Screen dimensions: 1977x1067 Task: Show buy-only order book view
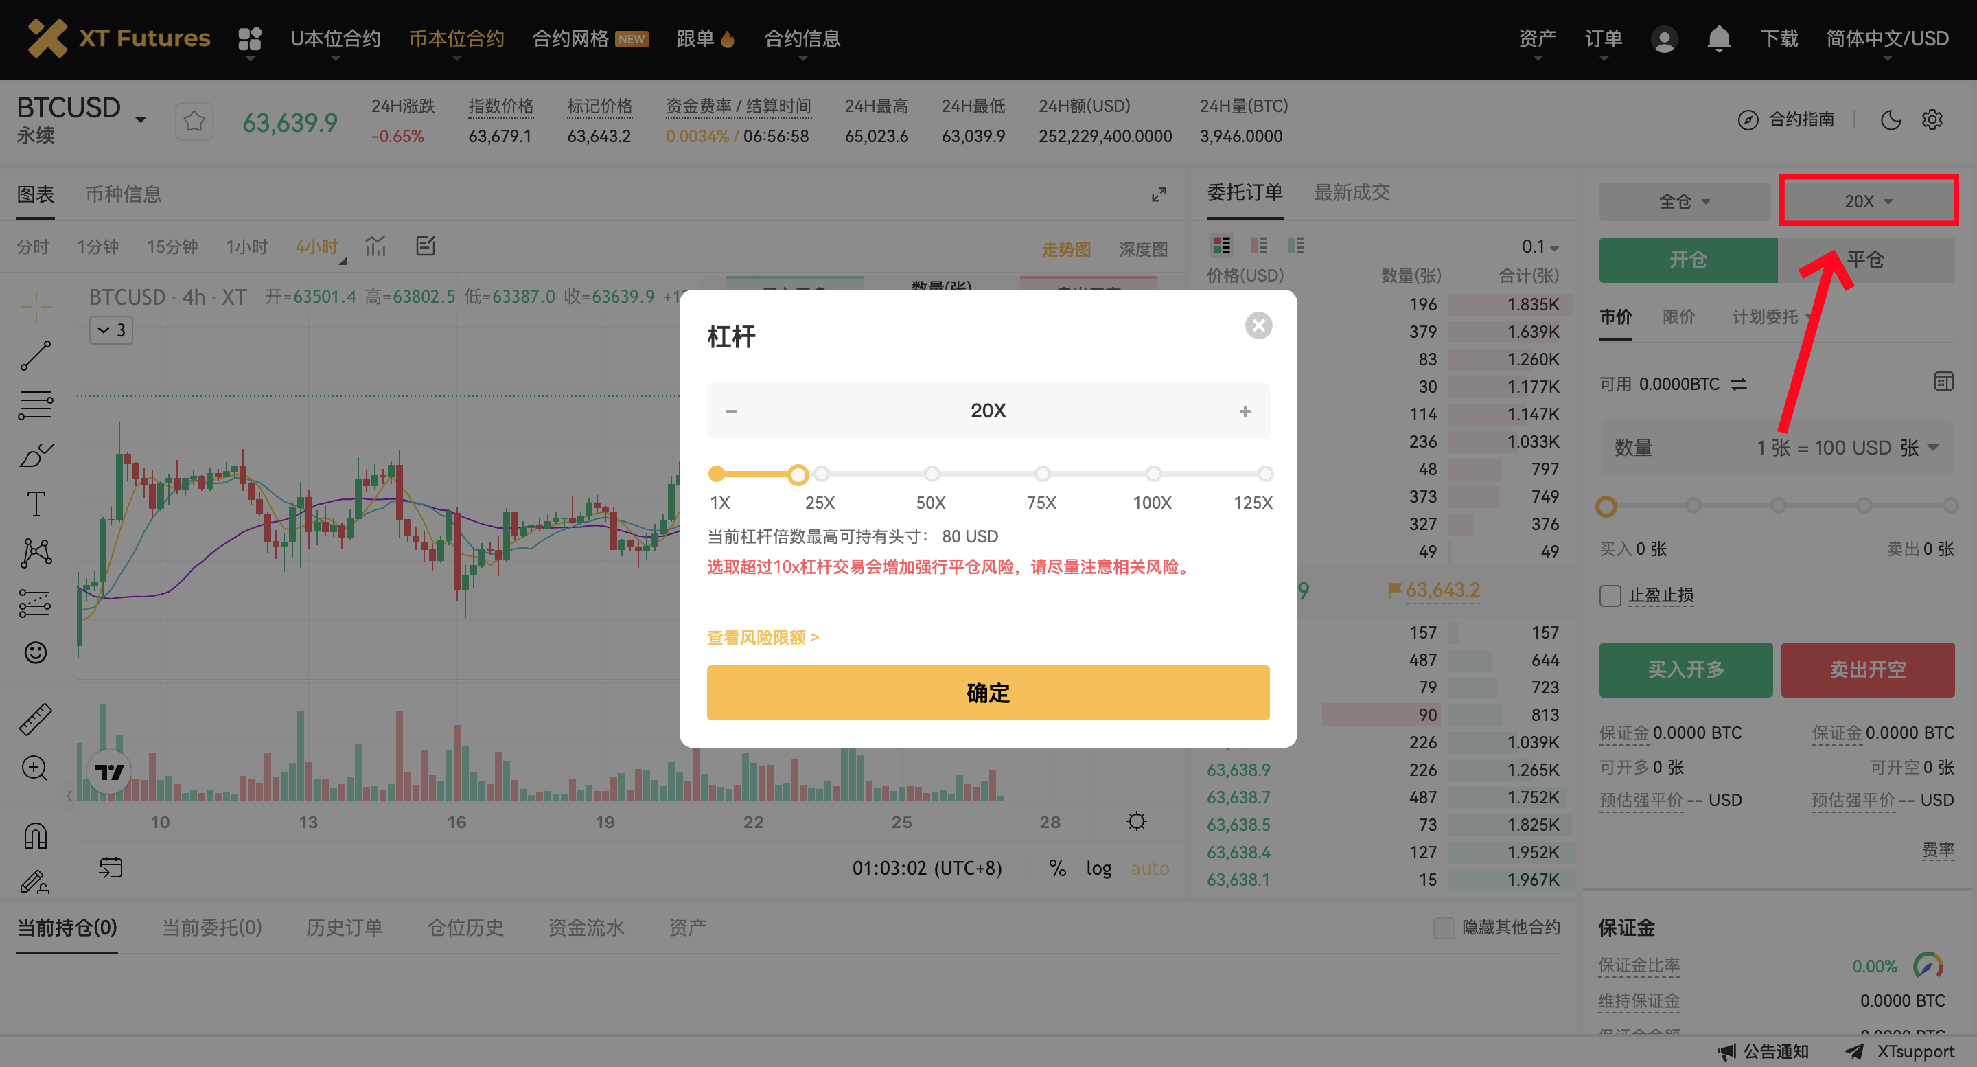coord(1295,245)
